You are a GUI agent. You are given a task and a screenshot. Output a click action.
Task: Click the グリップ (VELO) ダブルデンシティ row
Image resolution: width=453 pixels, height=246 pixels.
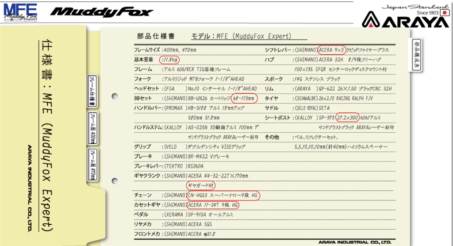tap(189, 147)
